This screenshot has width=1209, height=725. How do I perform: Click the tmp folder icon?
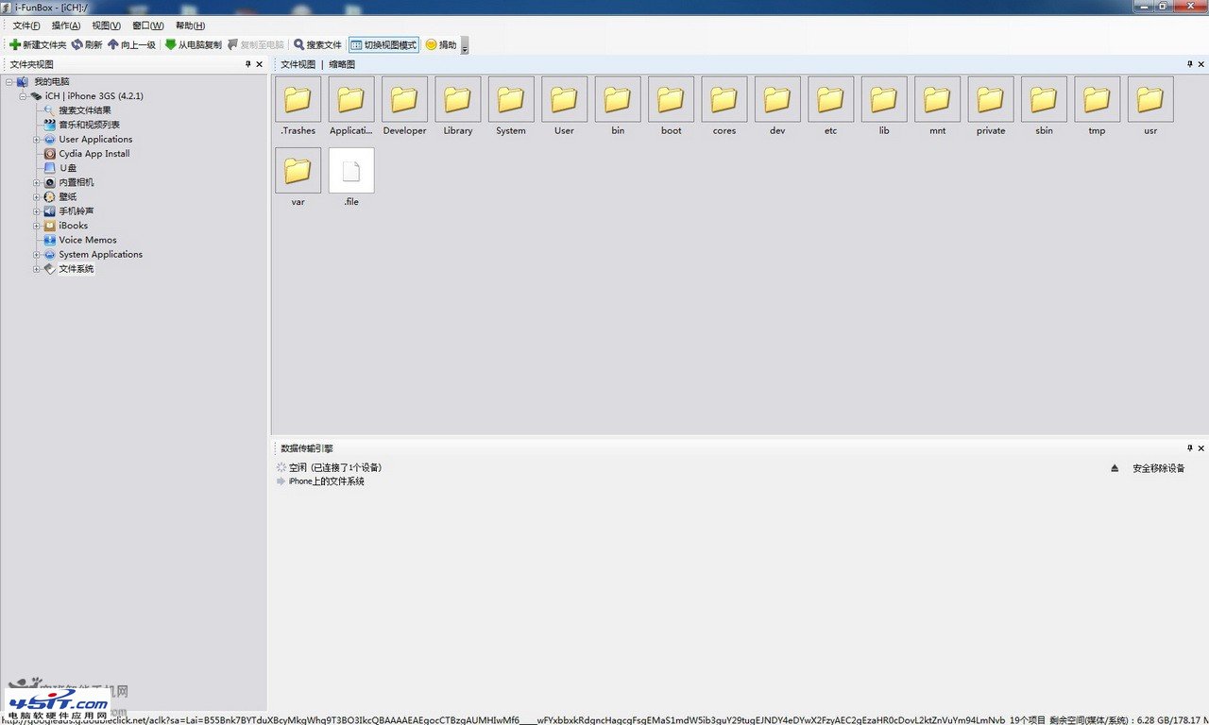[1098, 99]
